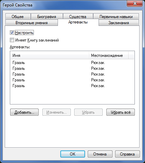Select the last Грааль row in the list
This screenshot has height=163, width=145.
tap(72, 86)
